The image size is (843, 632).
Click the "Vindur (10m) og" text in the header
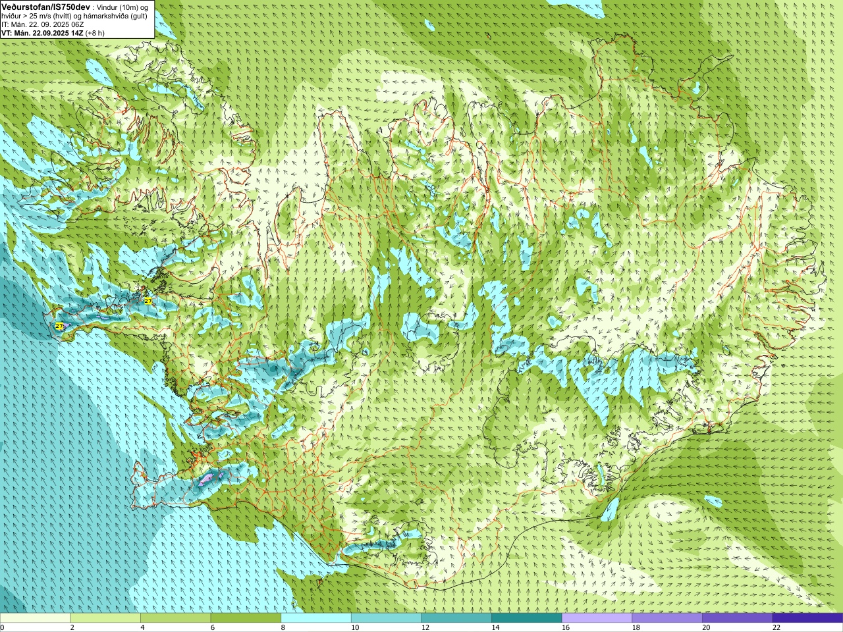pos(122,7)
